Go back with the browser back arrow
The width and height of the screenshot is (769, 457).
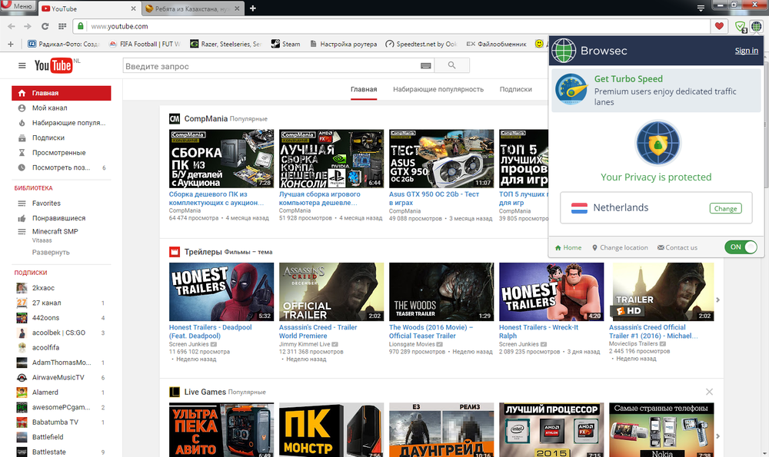point(11,26)
